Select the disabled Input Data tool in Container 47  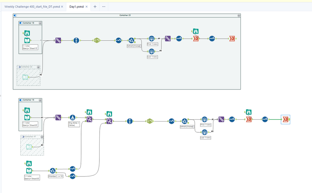click(x=29, y=147)
